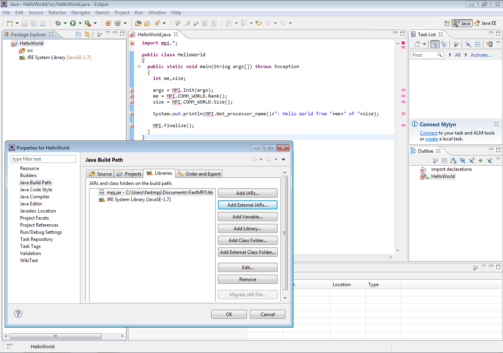Toggle Link with Editor in Package Explorer
This screenshot has width=503, height=353.
coord(87,34)
